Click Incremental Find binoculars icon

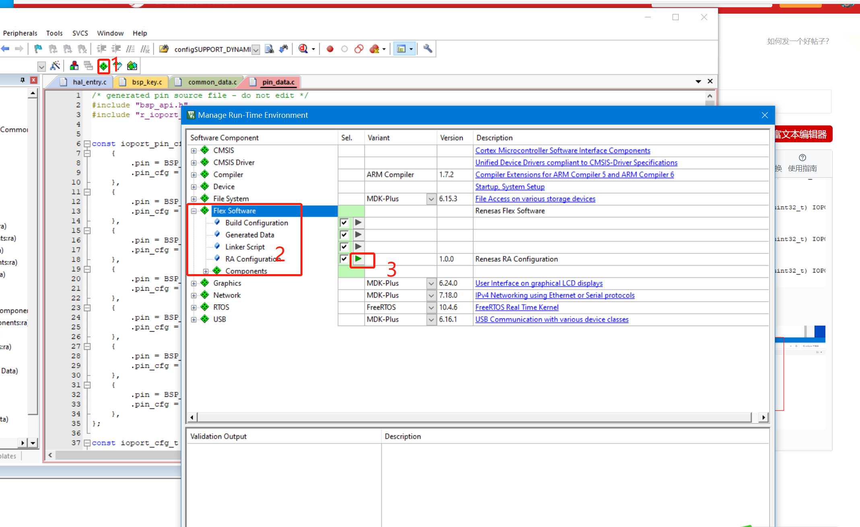coord(284,49)
